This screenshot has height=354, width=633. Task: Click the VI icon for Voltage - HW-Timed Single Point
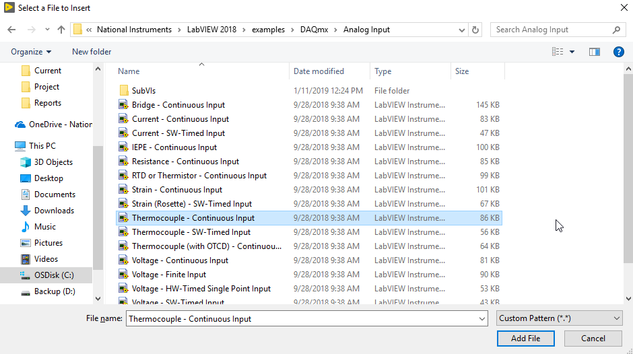pyautogui.click(x=123, y=288)
